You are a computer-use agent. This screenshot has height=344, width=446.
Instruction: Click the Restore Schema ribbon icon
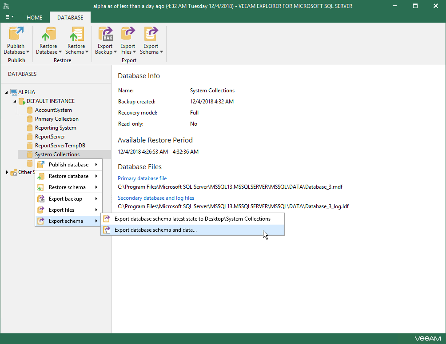pyautogui.click(x=76, y=34)
